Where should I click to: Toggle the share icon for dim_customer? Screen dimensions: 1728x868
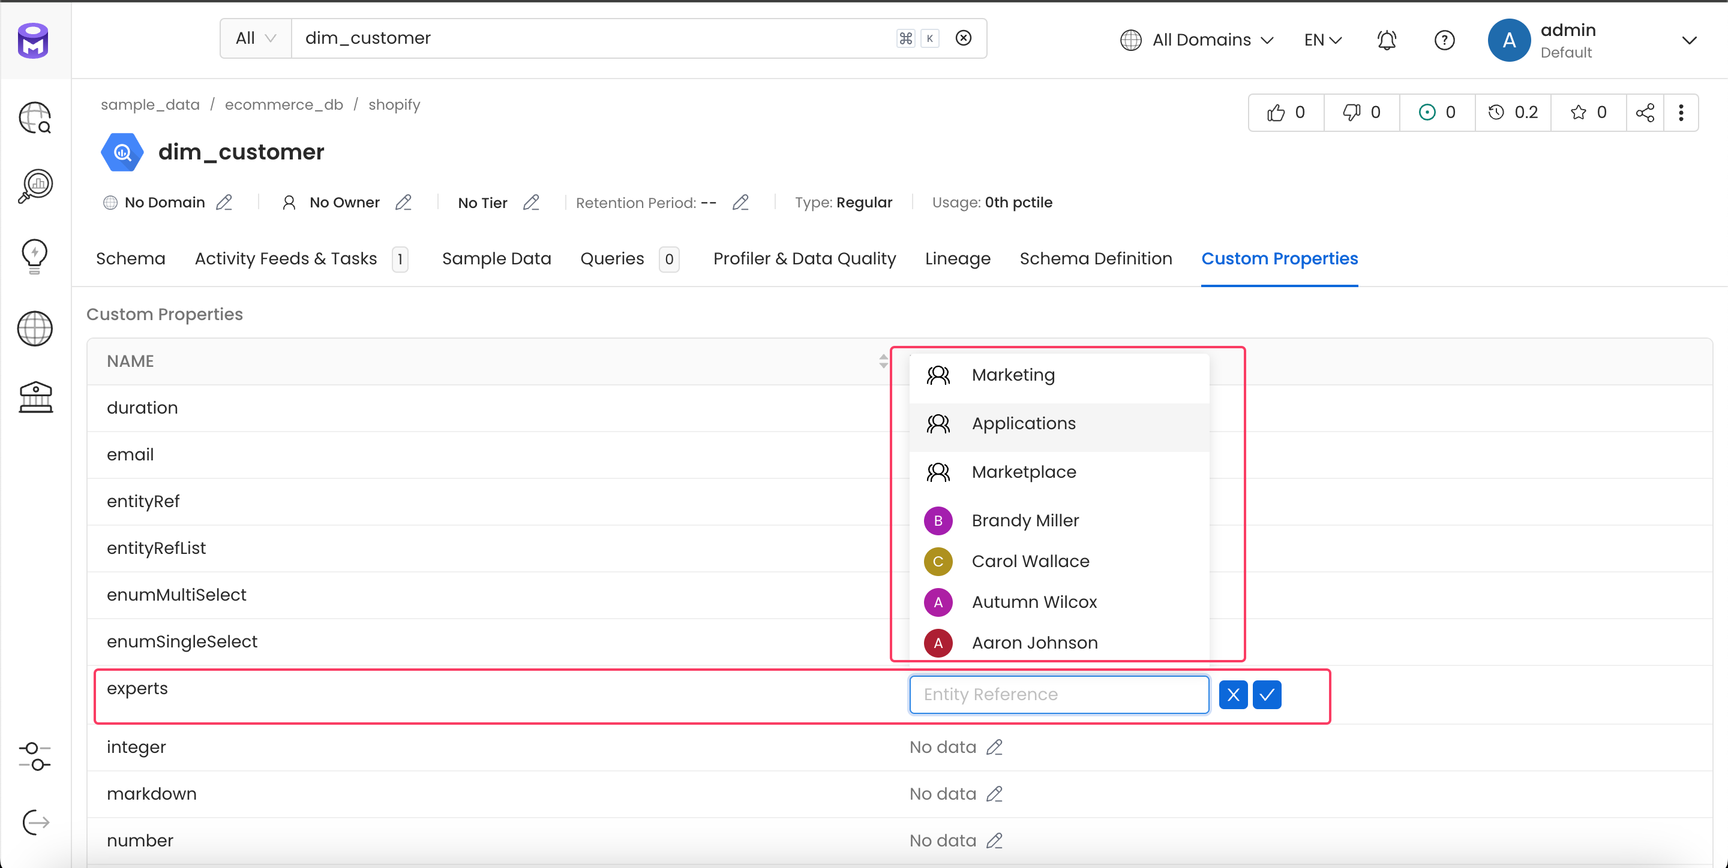click(x=1645, y=112)
